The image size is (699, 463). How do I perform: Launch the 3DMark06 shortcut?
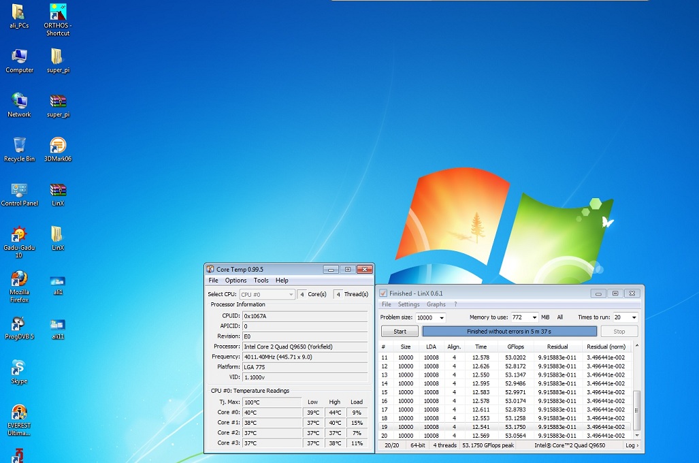pyautogui.click(x=58, y=149)
